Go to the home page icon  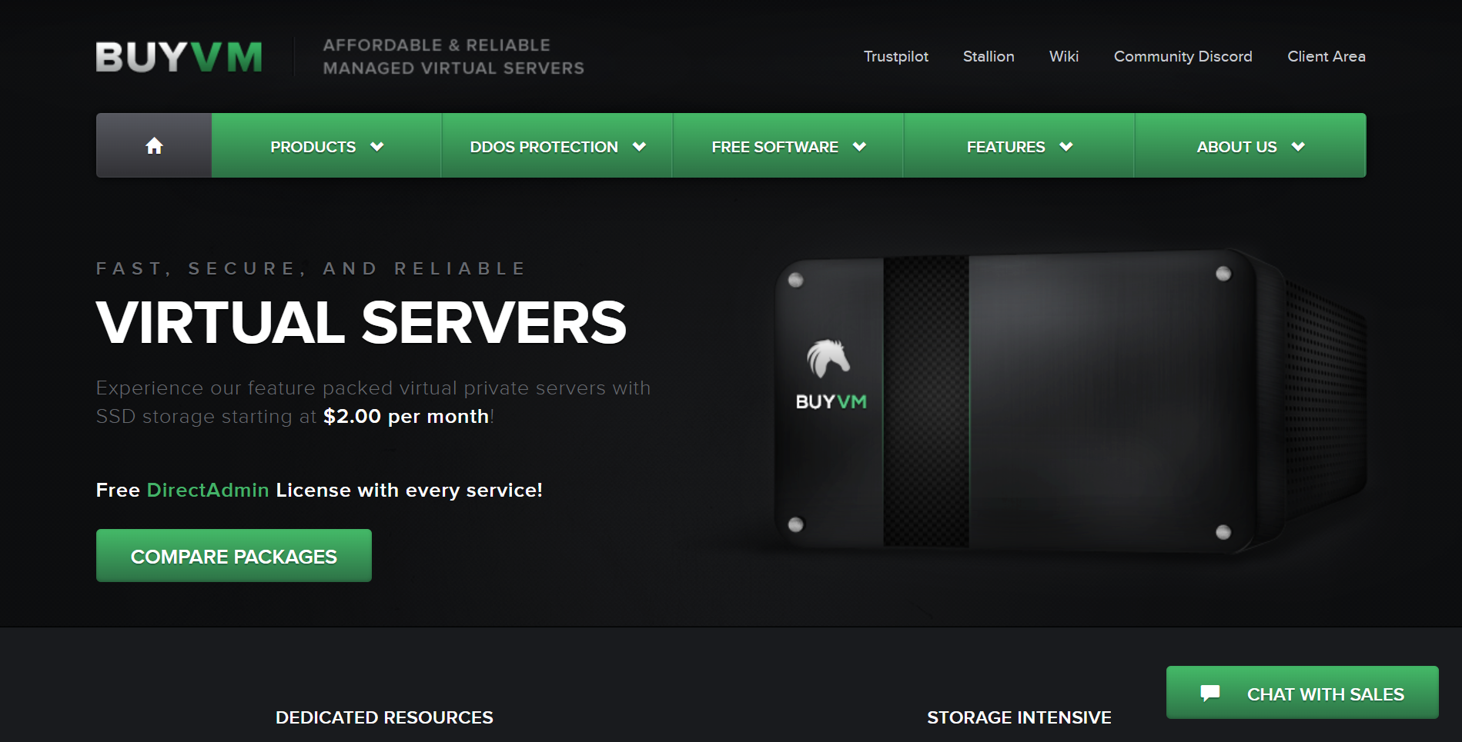(x=154, y=145)
